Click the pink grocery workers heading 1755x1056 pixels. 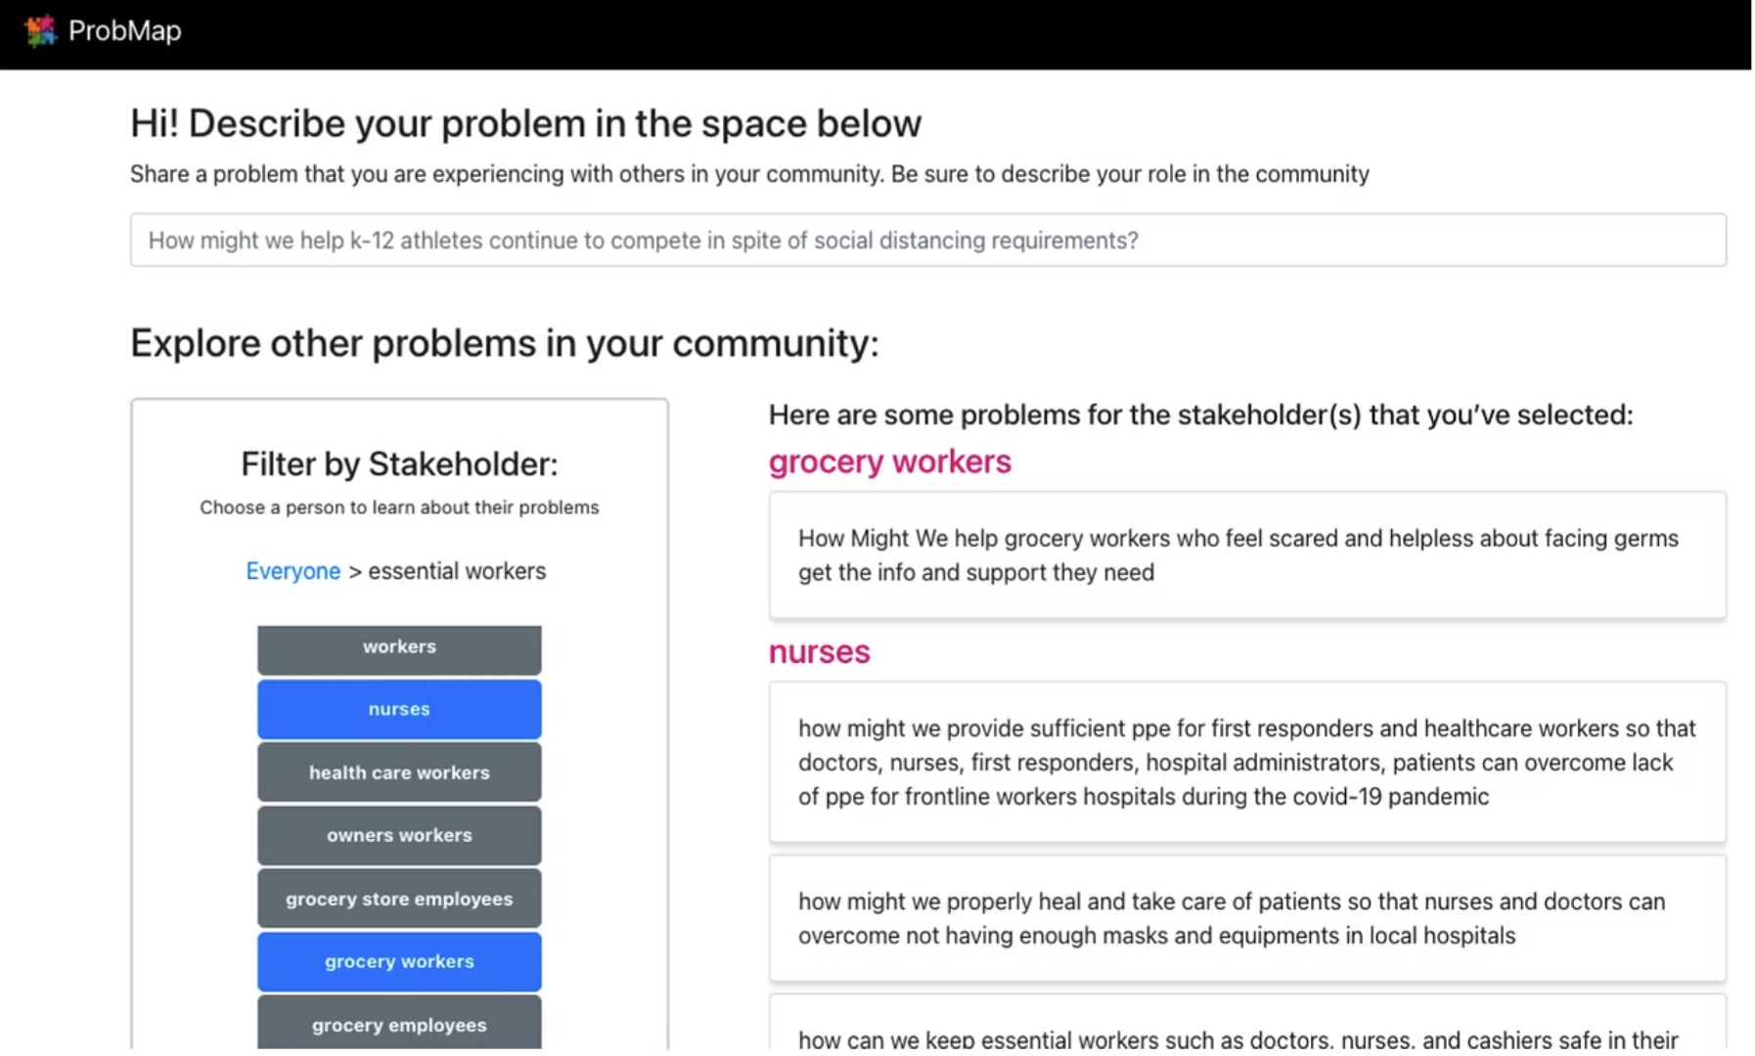(889, 462)
